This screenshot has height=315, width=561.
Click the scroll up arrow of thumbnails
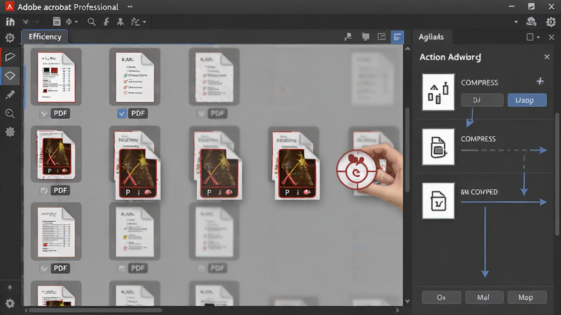(408, 49)
